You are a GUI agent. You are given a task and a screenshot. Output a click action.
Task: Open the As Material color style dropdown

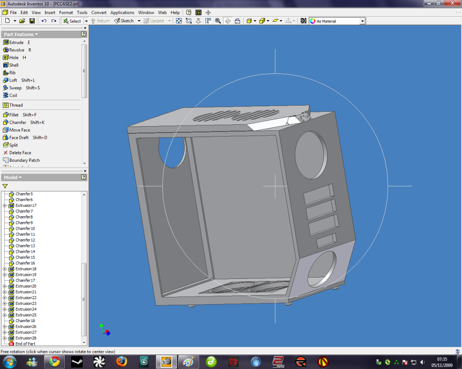(x=362, y=21)
